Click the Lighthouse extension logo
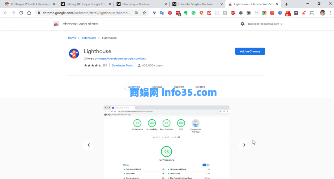Screen dimensions: 334x179 tap(74, 53)
